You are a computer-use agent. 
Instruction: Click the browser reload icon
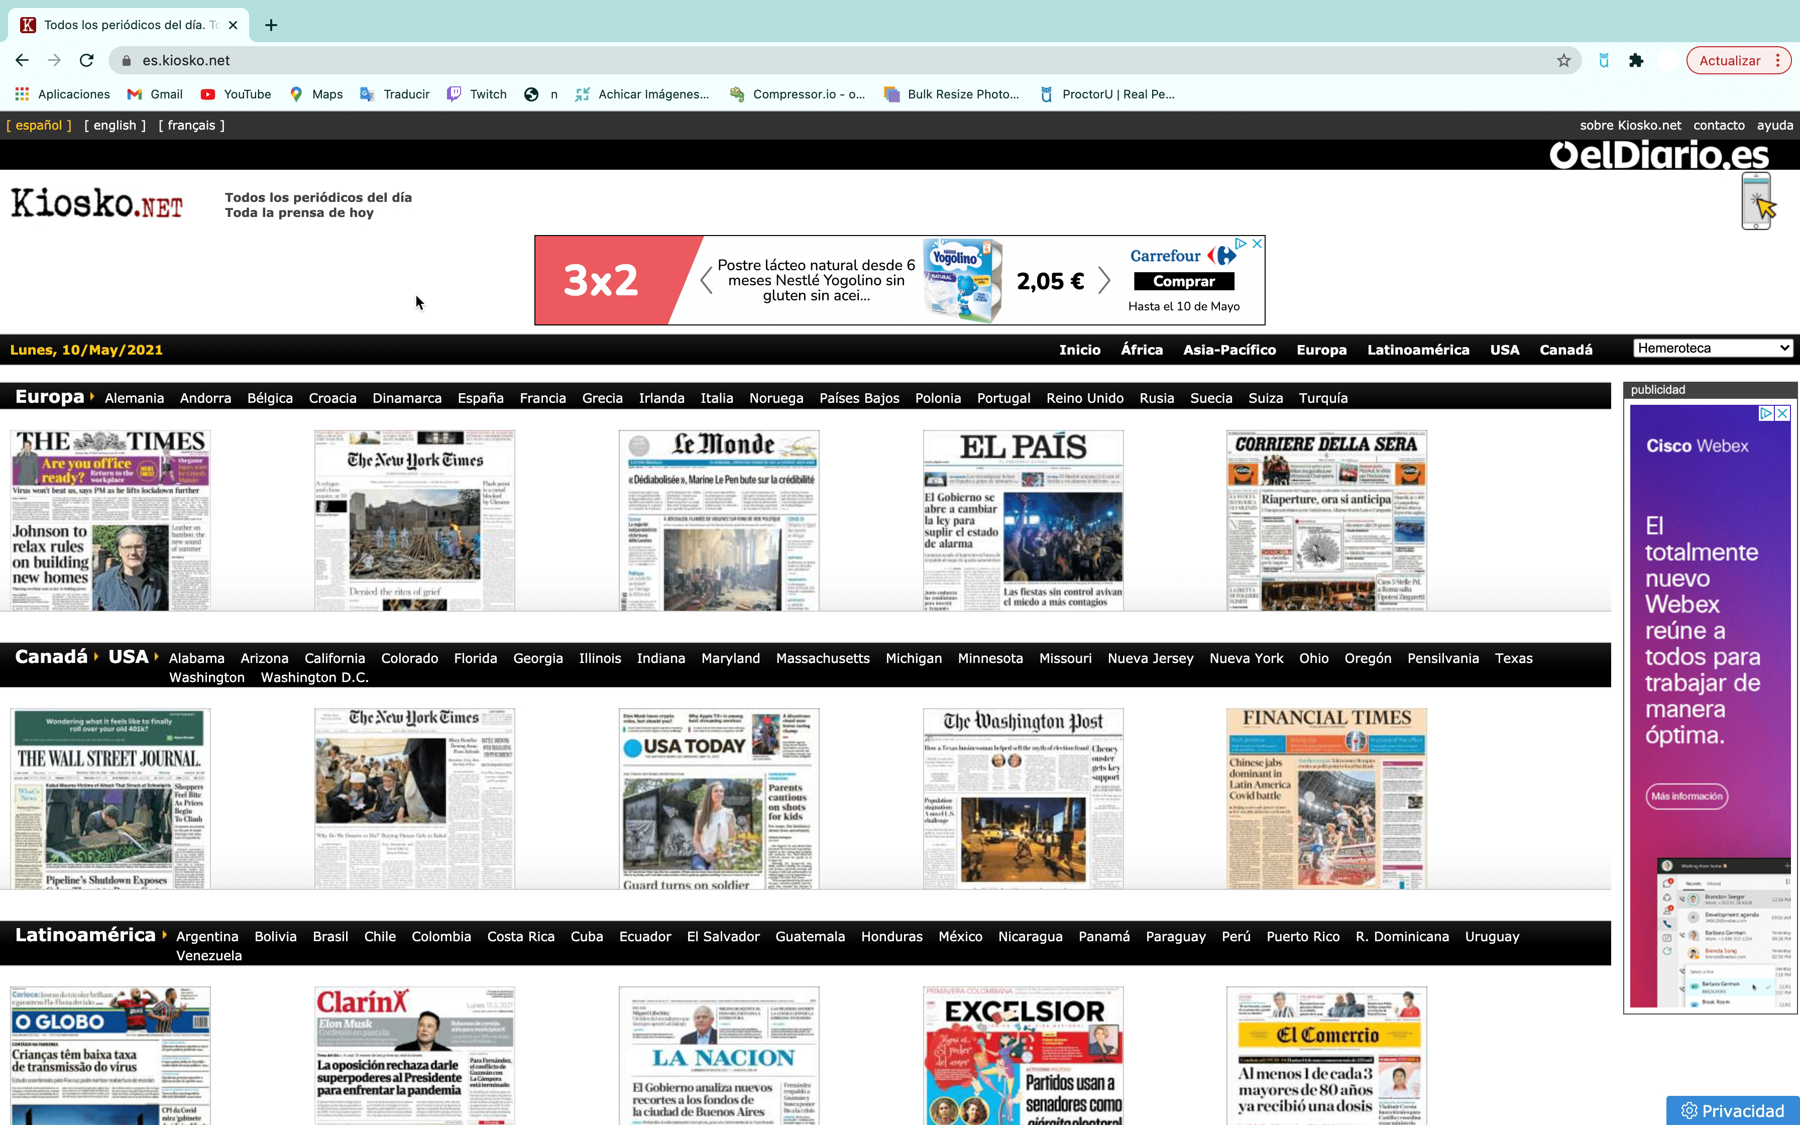86,60
